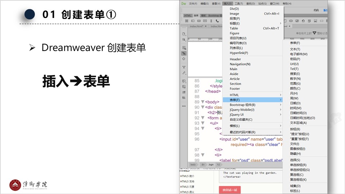Click the Password field icon in insert panel
The width and height of the screenshot is (345, 194).
205,21
